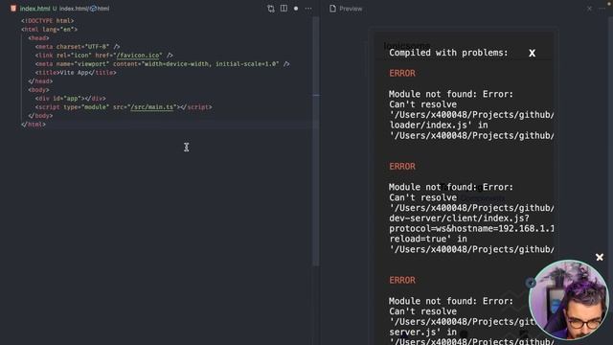
Task: Click the 'dev-server/client/index.js?' error line
Action: point(459,218)
